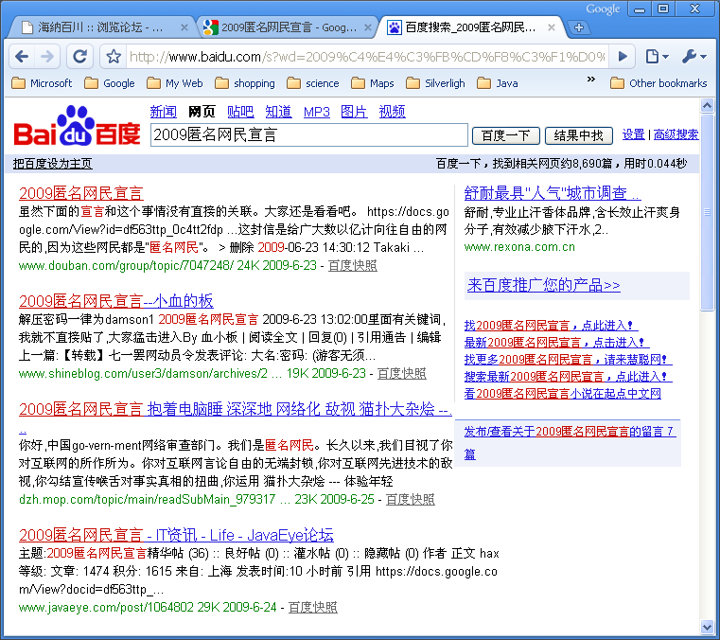Close the Google search tab

pyautogui.click(x=368, y=27)
